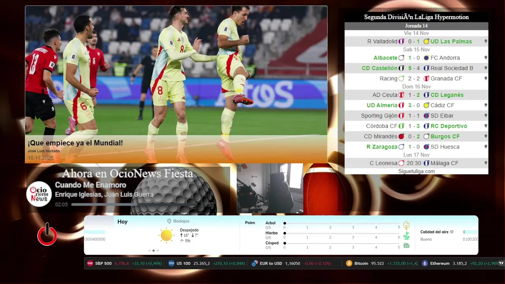Select the first weather carousel dot

[x=149, y=250]
